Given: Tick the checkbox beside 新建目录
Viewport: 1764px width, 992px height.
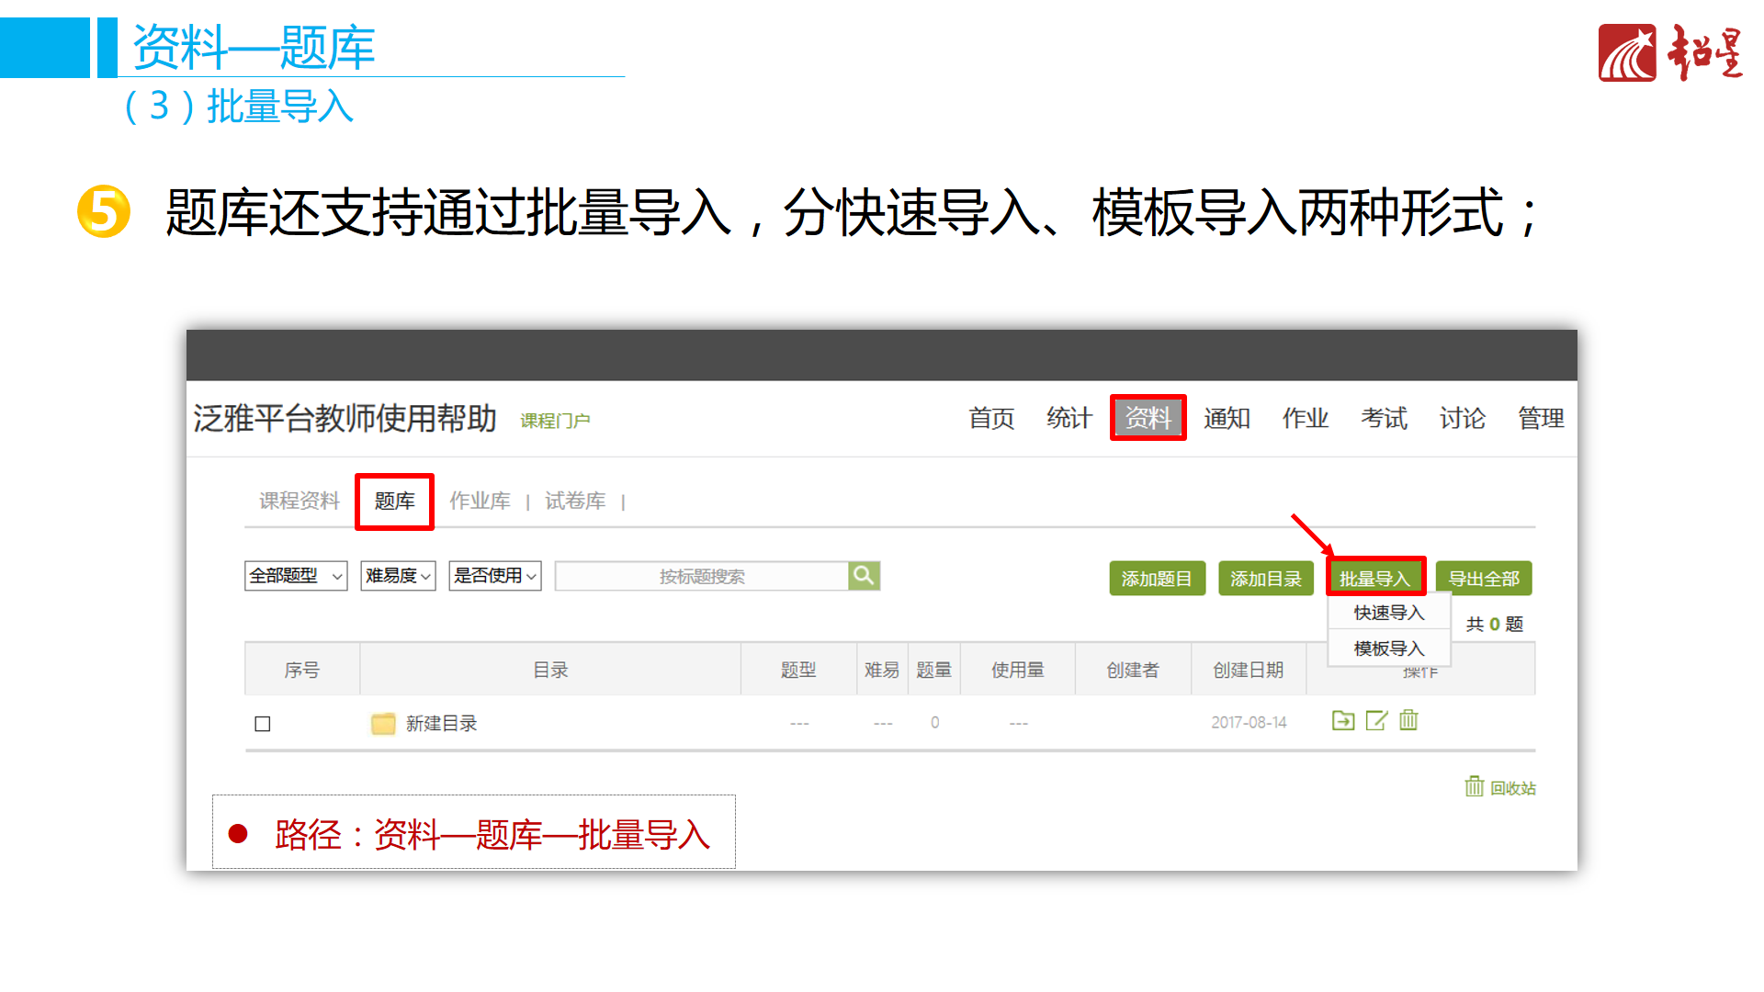Looking at the screenshot, I should pos(263,724).
